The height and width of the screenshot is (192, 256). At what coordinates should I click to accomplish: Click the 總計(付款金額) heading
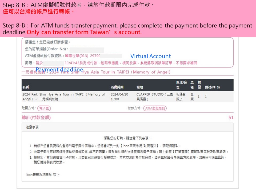coord(36,117)
